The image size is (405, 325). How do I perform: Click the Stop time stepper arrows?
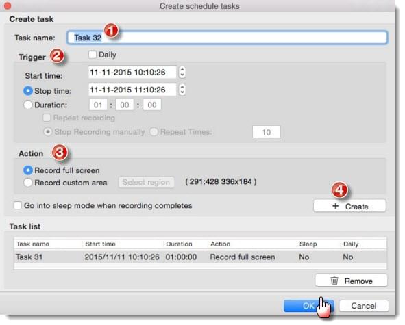click(x=182, y=90)
